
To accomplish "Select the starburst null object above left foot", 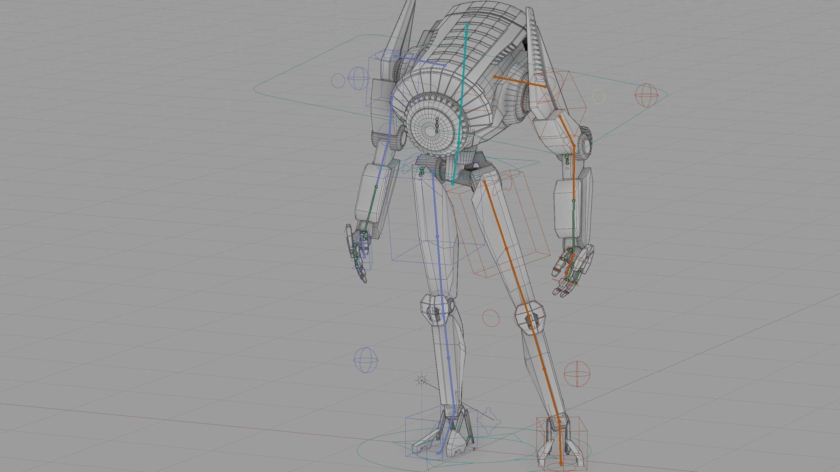I will pyautogui.click(x=422, y=380).
